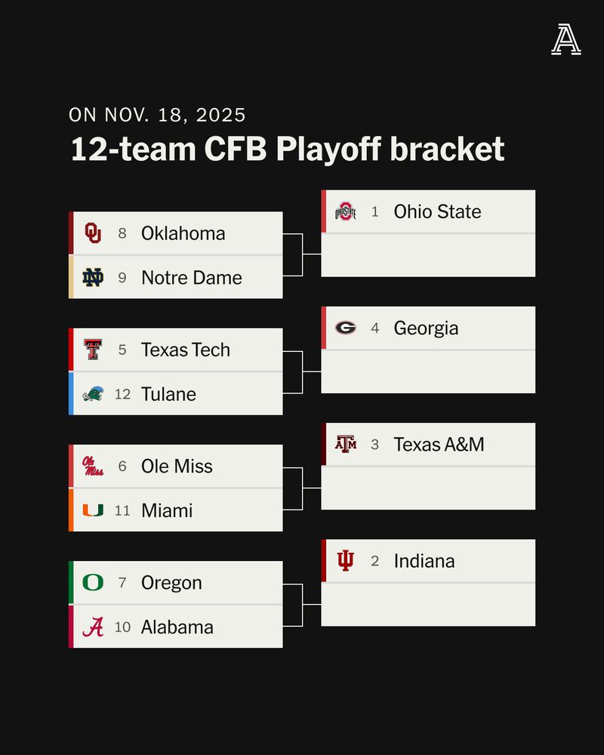
Task: Click the Oregon O logo
Action: point(93,583)
